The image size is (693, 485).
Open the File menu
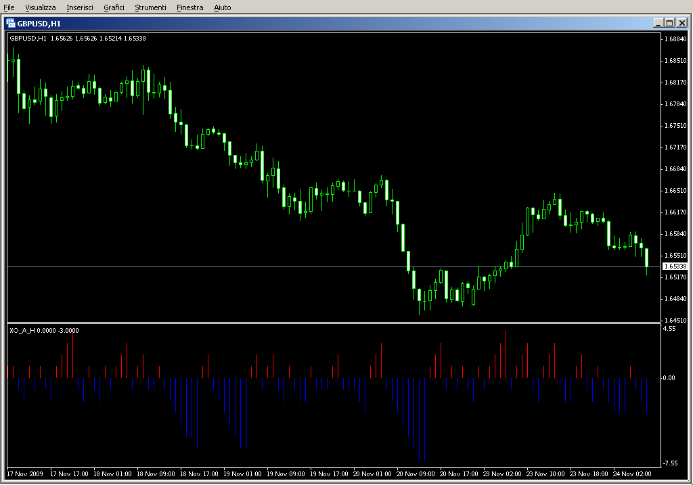pyautogui.click(x=9, y=7)
